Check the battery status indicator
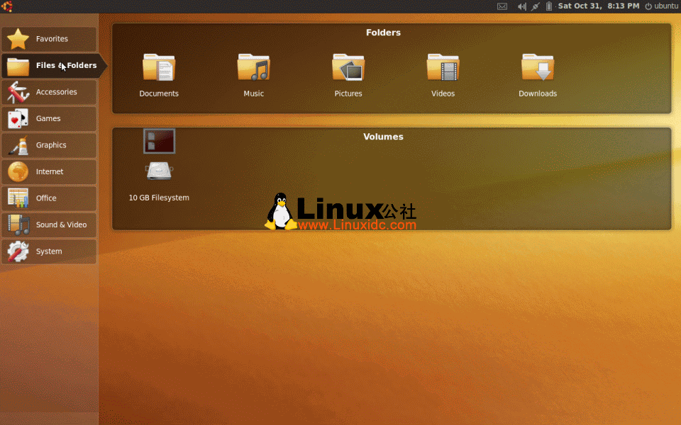Image resolution: width=681 pixels, height=425 pixels. 548,6
